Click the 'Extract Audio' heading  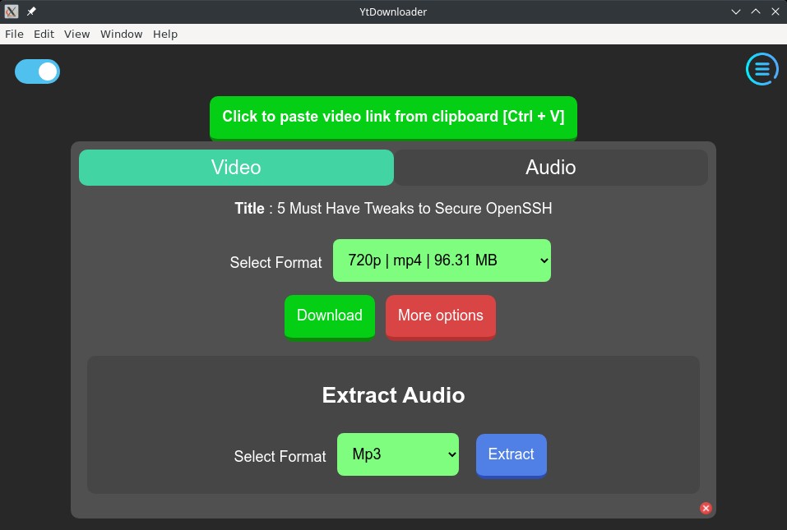(393, 395)
